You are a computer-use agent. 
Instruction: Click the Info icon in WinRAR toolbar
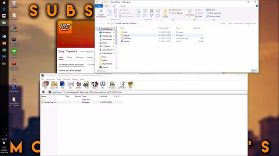click(x=103, y=85)
